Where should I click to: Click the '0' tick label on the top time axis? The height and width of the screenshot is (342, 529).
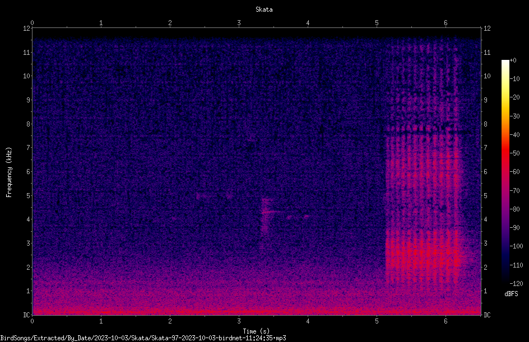coord(32,23)
